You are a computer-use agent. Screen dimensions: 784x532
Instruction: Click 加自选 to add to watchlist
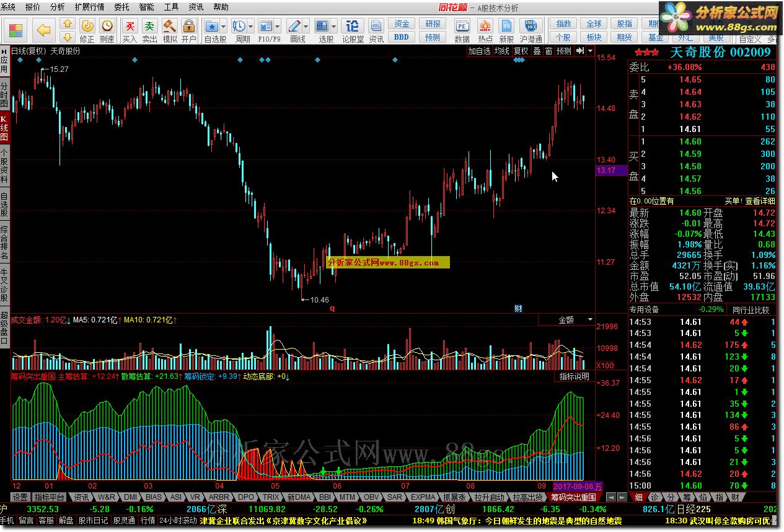tap(479, 51)
